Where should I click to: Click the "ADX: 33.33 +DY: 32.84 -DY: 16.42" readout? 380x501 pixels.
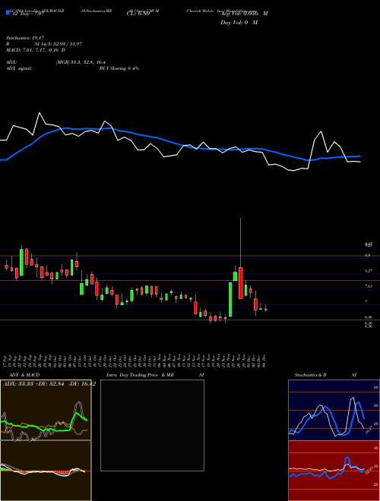click(x=49, y=383)
